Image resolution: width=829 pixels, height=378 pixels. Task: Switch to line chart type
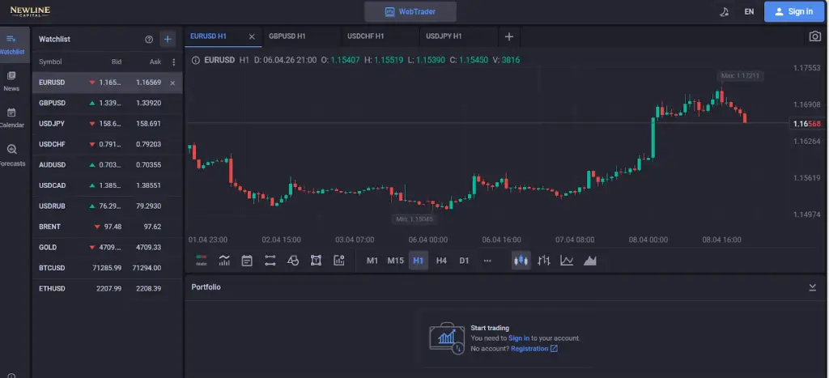(567, 261)
